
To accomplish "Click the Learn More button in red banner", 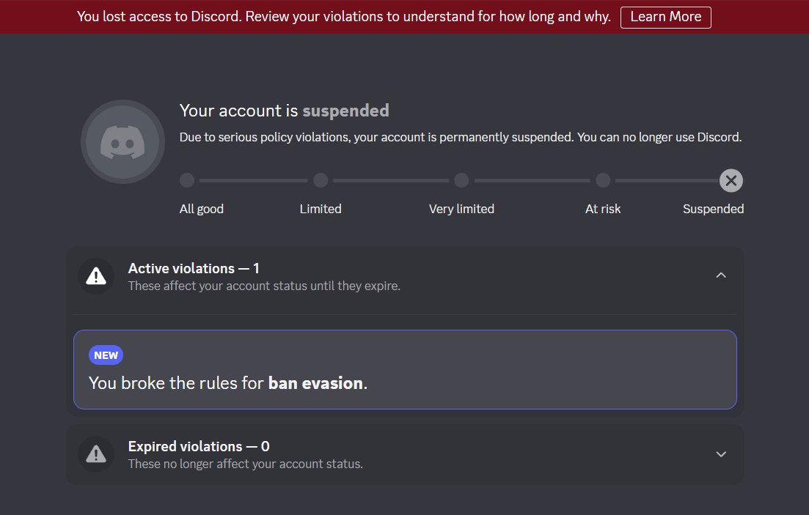I will point(665,17).
